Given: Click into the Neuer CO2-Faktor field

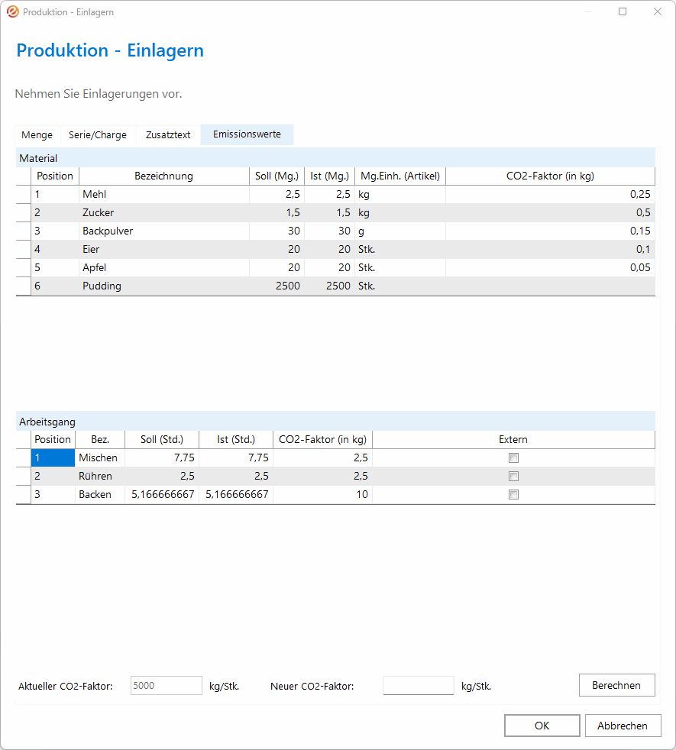Looking at the screenshot, I should 418,685.
